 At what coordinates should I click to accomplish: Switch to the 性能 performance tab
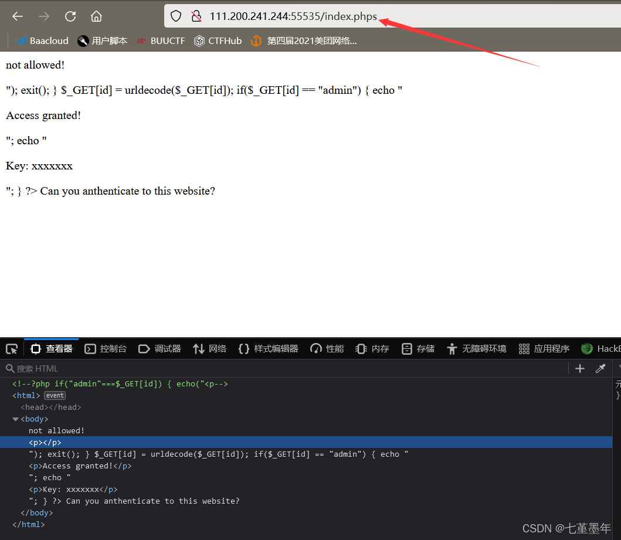(327, 349)
